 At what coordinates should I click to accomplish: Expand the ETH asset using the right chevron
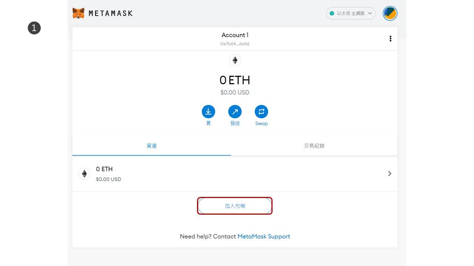[390, 174]
